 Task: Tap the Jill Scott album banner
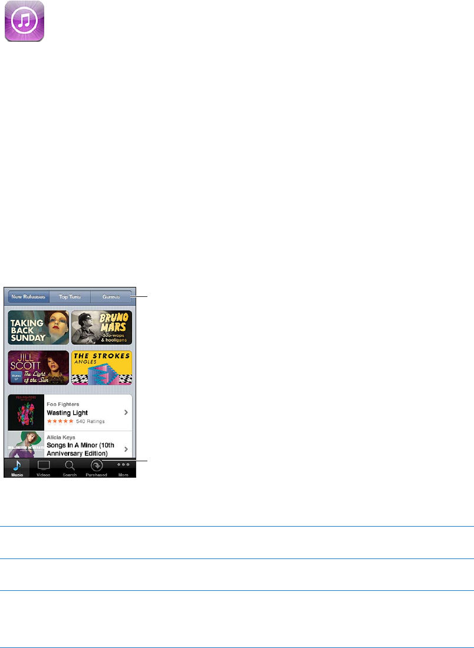tap(38, 368)
